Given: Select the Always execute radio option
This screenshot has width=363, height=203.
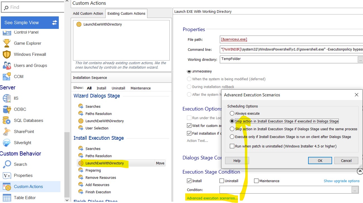Looking at the screenshot, I should tap(232, 113).
